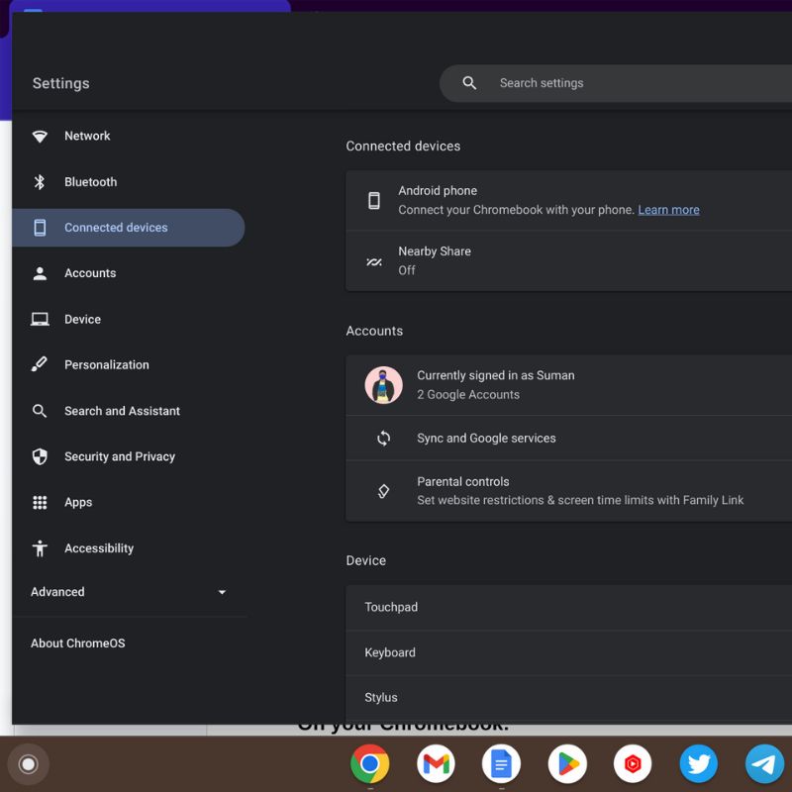Click the Bluetooth symbol icon
Viewport: 792px width, 792px height.
point(40,182)
